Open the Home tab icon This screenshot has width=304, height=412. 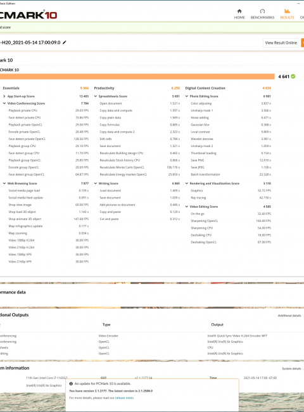(239, 11)
